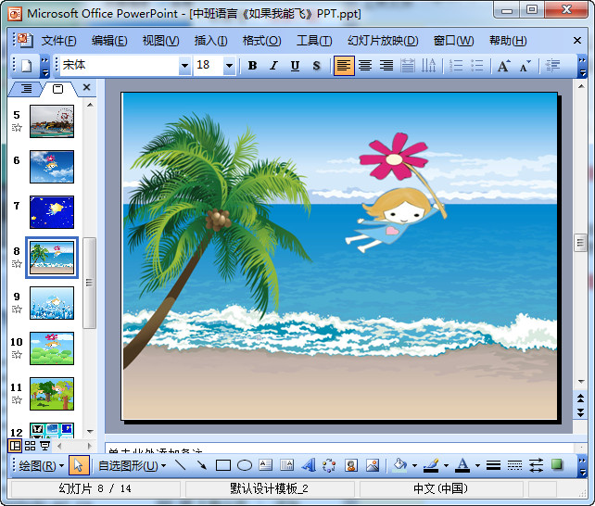Switch to Slide Sorter view
Viewport: 595px width, 506px height.
tap(30, 446)
